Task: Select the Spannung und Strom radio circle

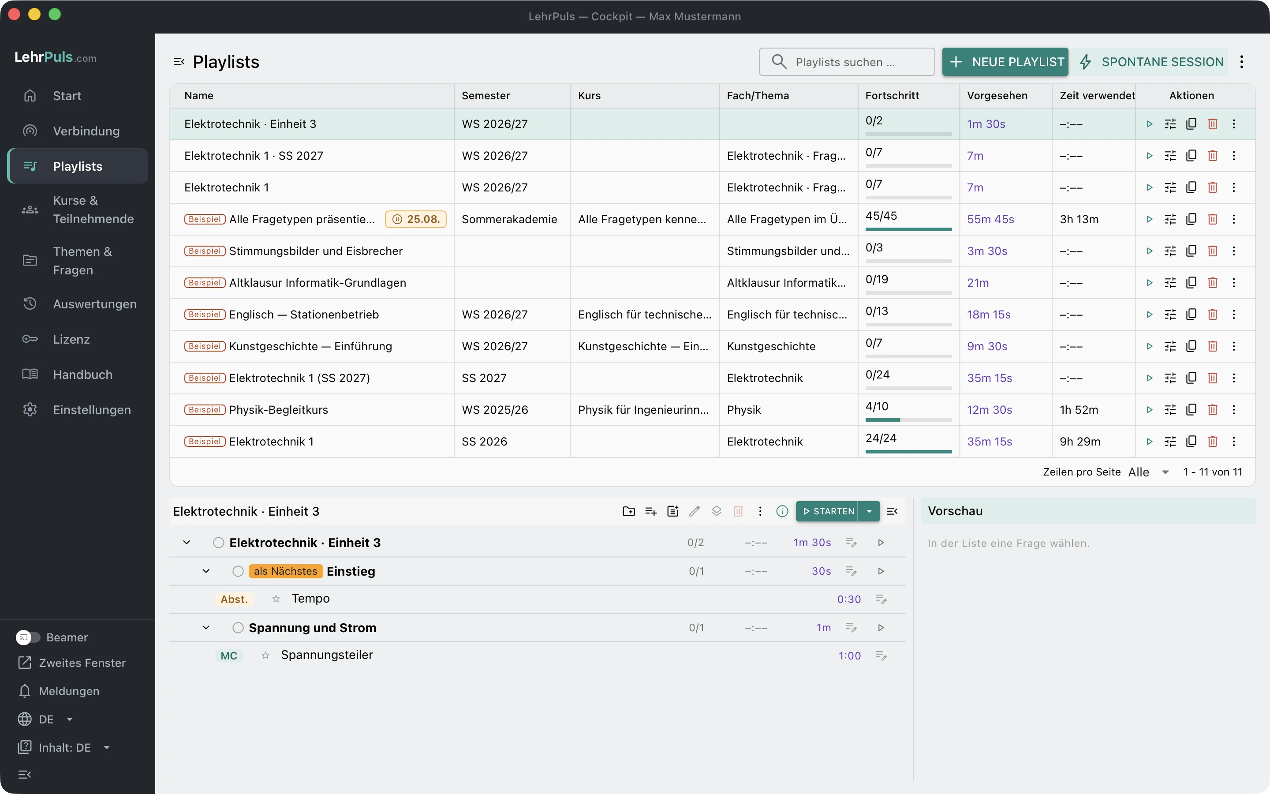Action: click(x=238, y=628)
